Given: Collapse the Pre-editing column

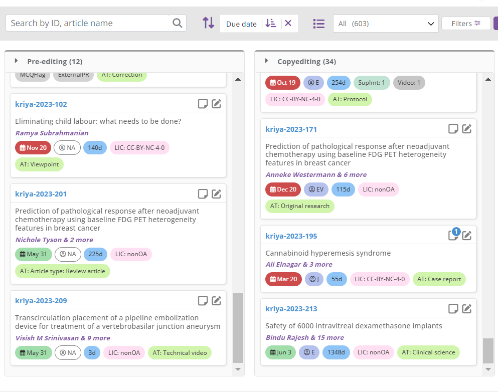Looking at the screenshot, I should coord(16,61).
